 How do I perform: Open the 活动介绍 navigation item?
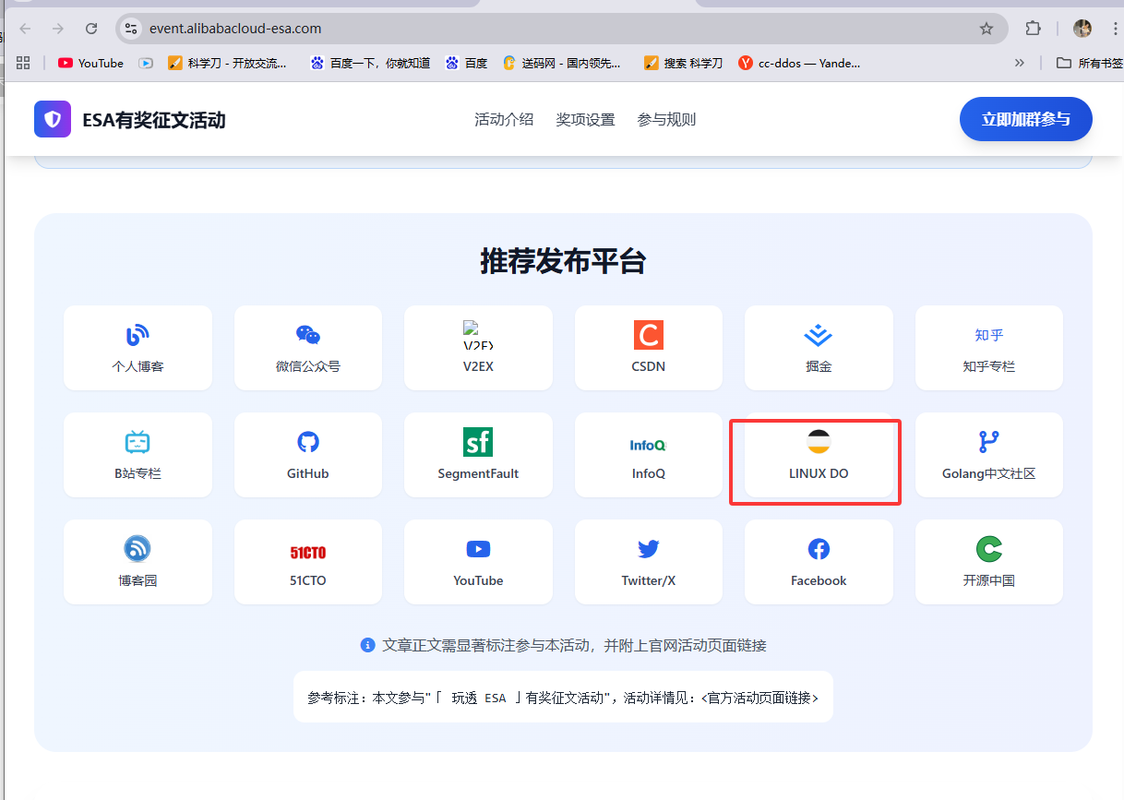pos(504,120)
